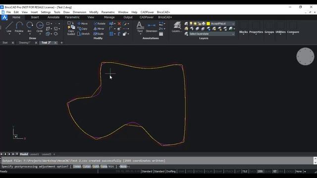Click the Rotate tool

(100, 24)
